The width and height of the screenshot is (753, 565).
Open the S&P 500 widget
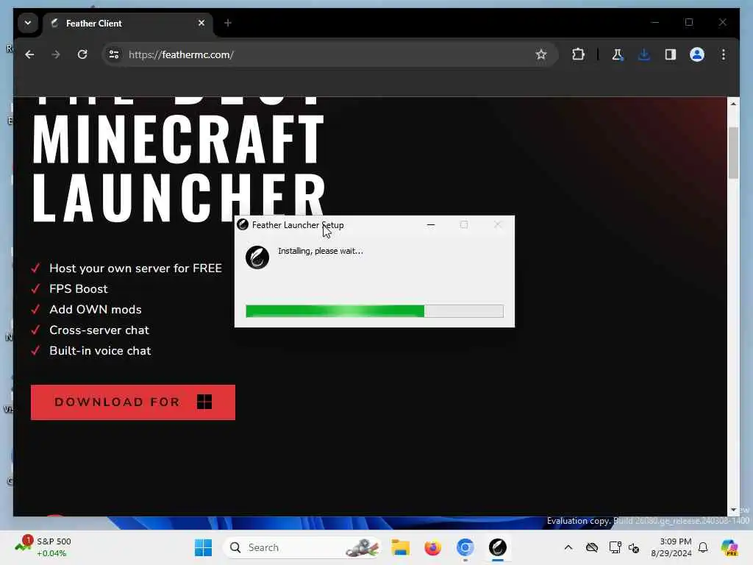(x=43, y=547)
